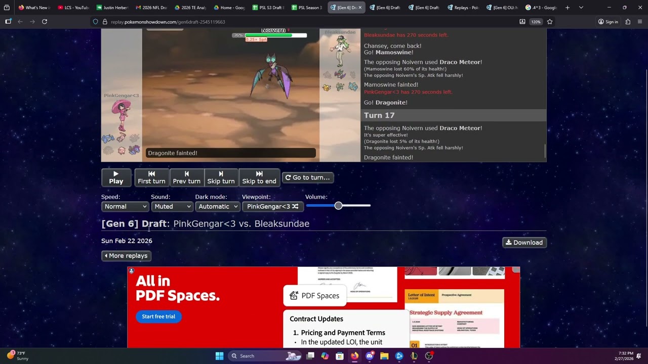This screenshot has height=364, width=648.
Task: Open Task View on the taskbar
Action: [x=310, y=356]
